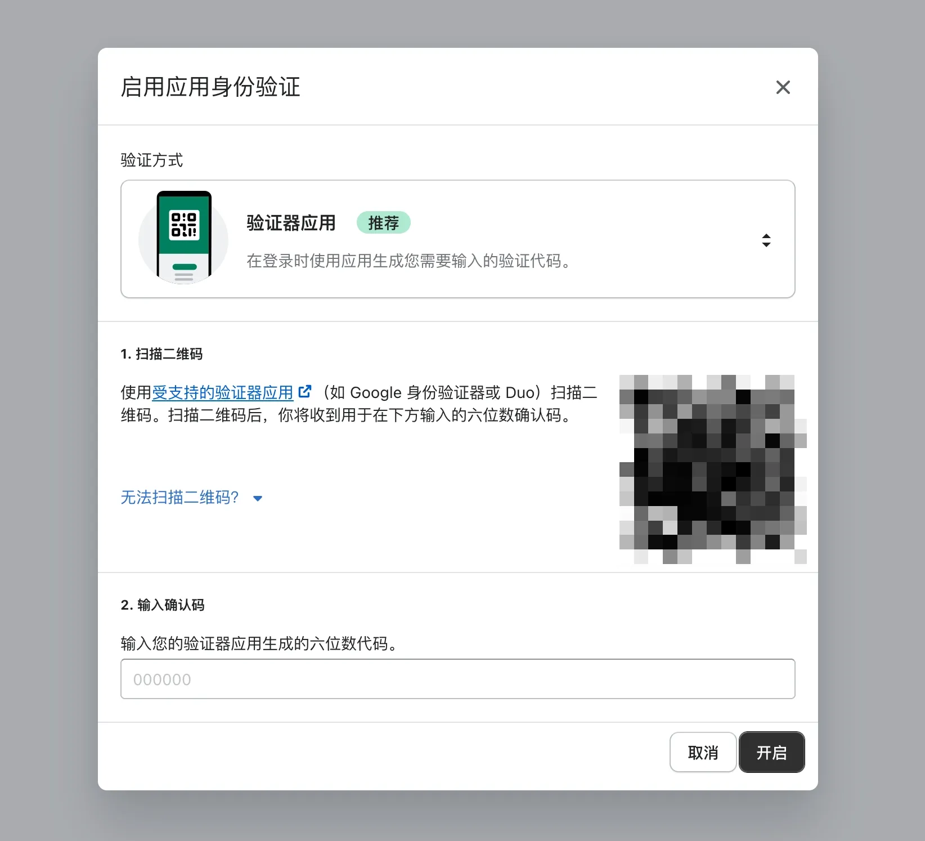Click 取消 to cancel setup
This screenshot has width=925, height=841.
[702, 752]
